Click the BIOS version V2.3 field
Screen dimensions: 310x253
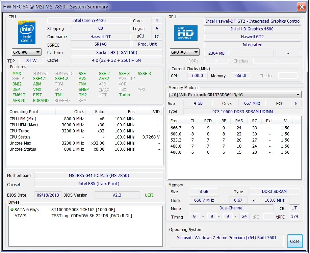(117, 195)
